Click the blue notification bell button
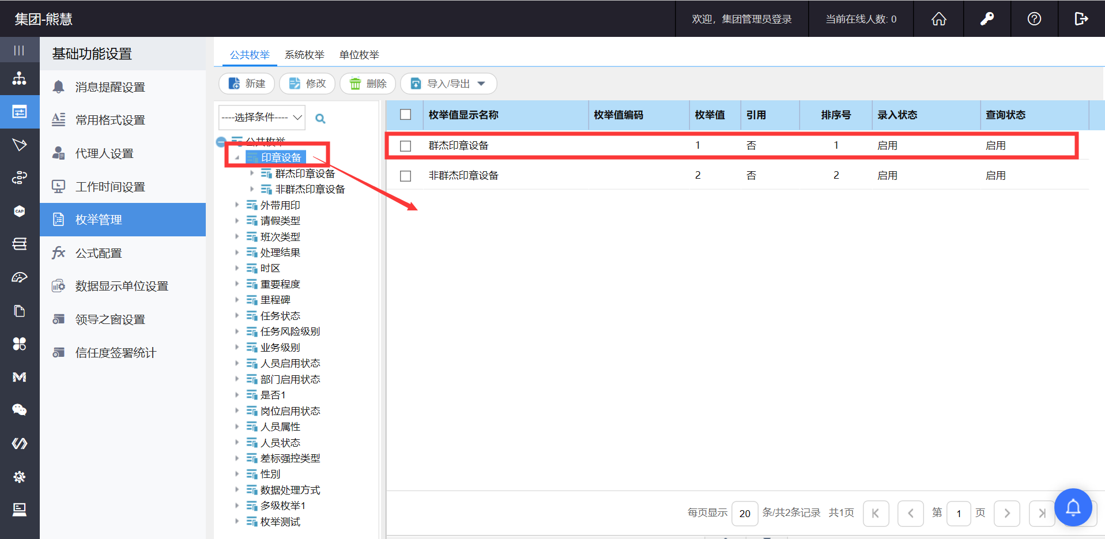The image size is (1105, 539). click(x=1073, y=507)
